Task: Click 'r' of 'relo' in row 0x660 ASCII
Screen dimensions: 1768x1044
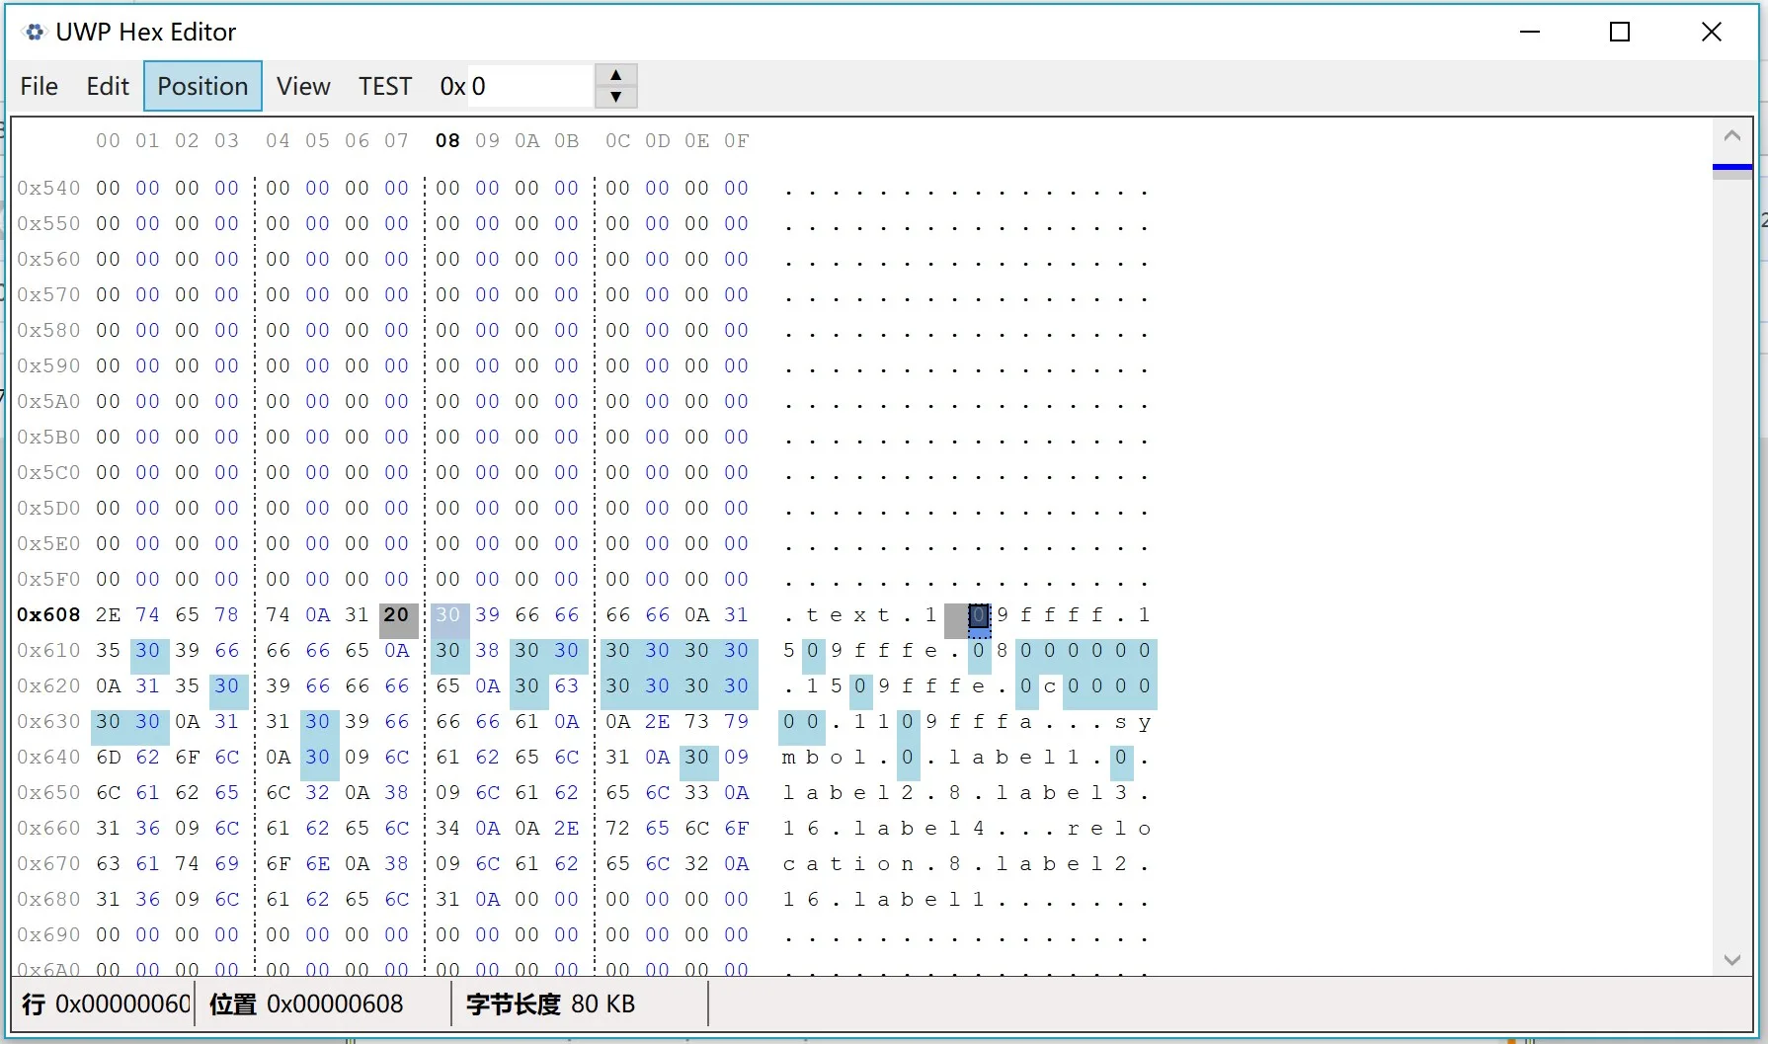Action: pos(1073,829)
